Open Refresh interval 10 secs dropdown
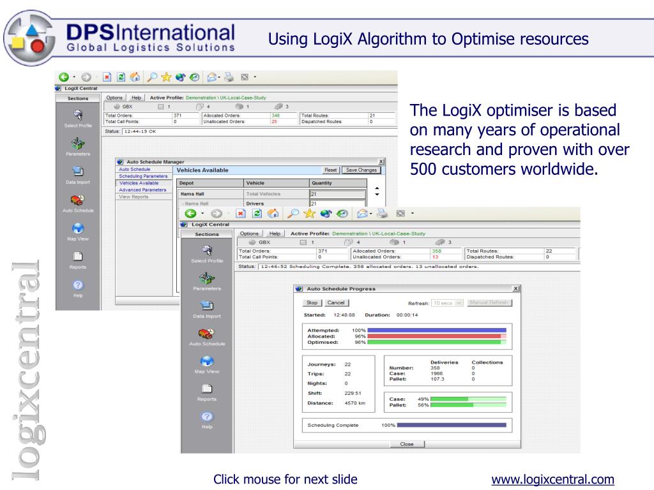The image size is (654, 490). pyautogui.click(x=448, y=303)
